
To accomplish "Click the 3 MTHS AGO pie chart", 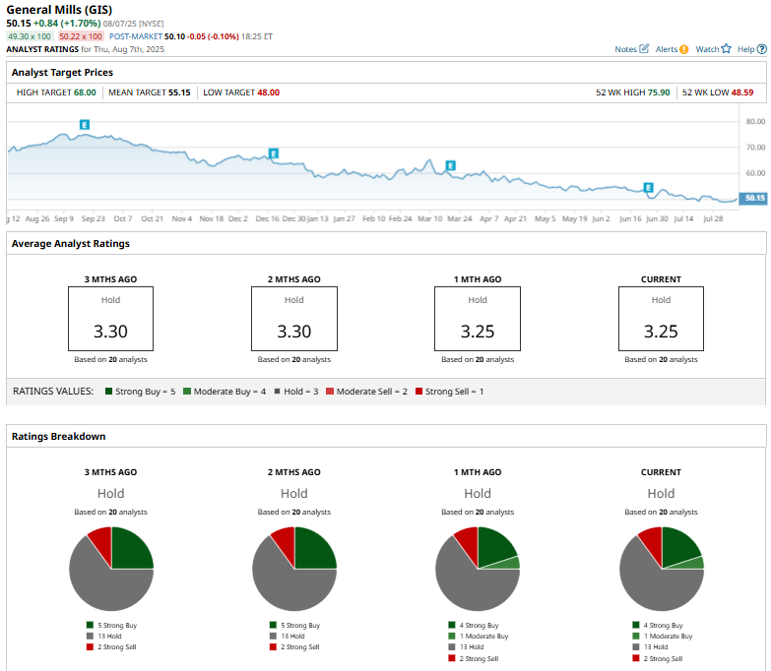I will point(111,569).
